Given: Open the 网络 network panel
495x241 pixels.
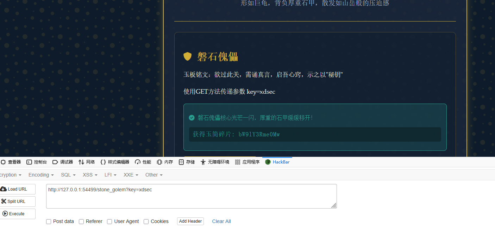Looking at the screenshot, I should [87, 162].
